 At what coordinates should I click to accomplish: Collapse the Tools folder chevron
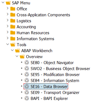click(x=8, y=44)
